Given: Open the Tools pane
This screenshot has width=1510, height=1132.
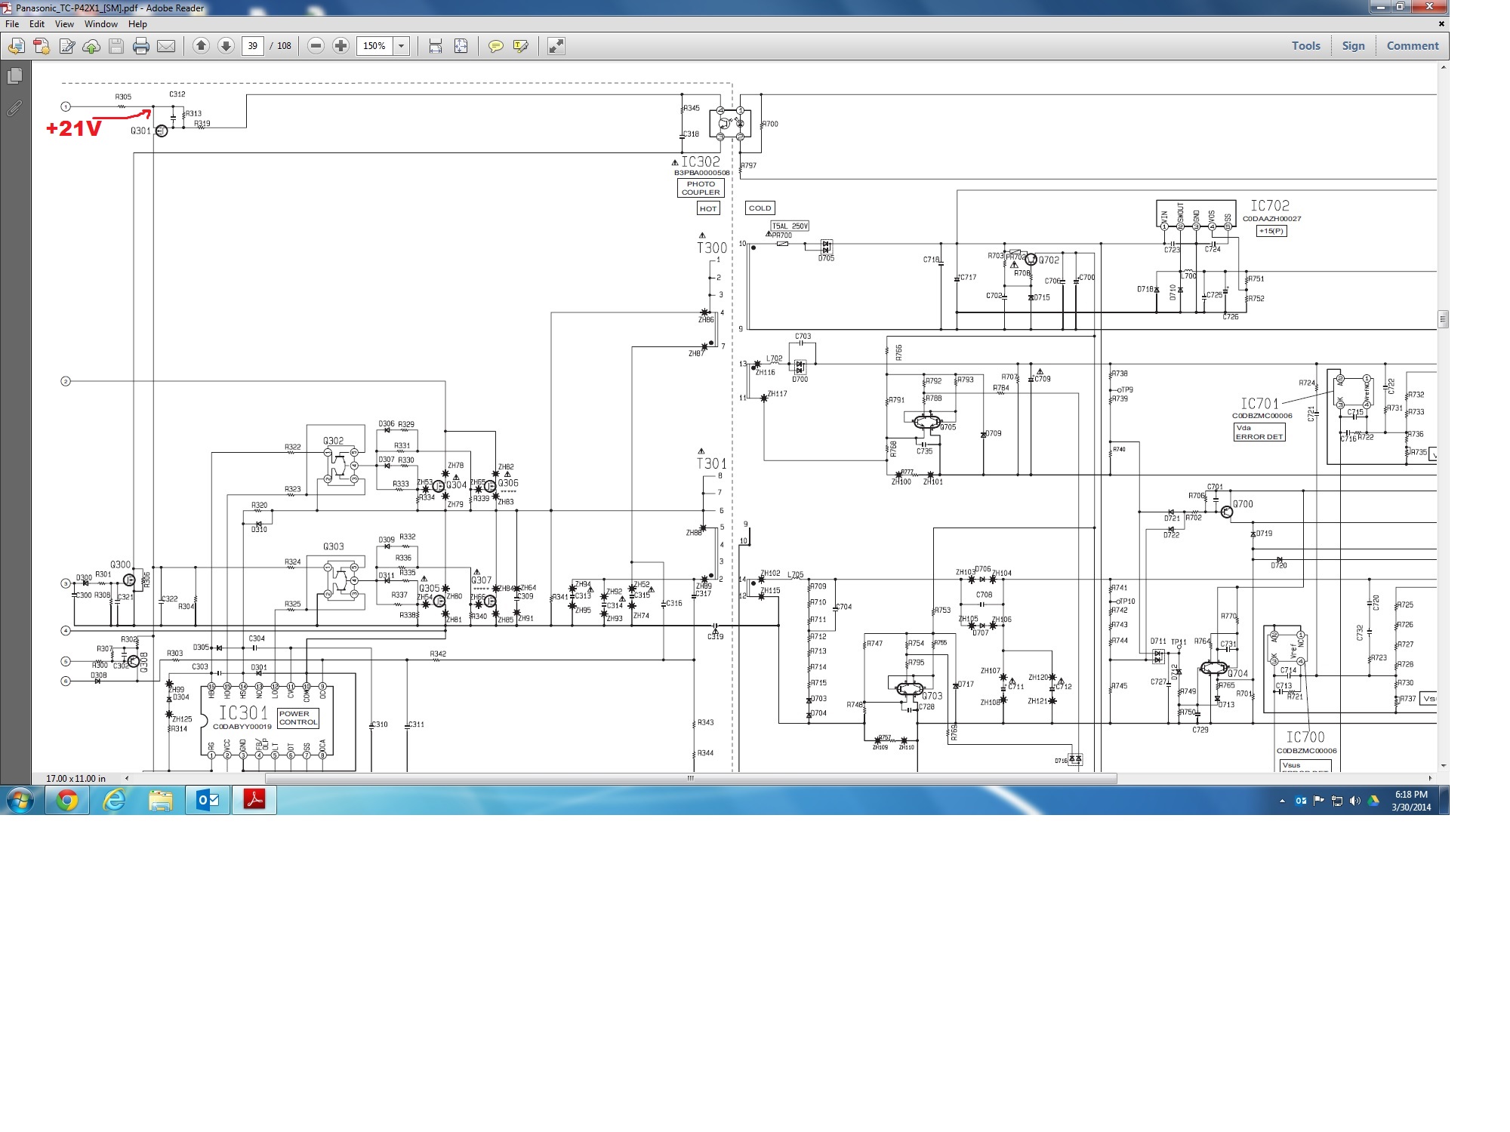Looking at the screenshot, I should [1305, 46].
